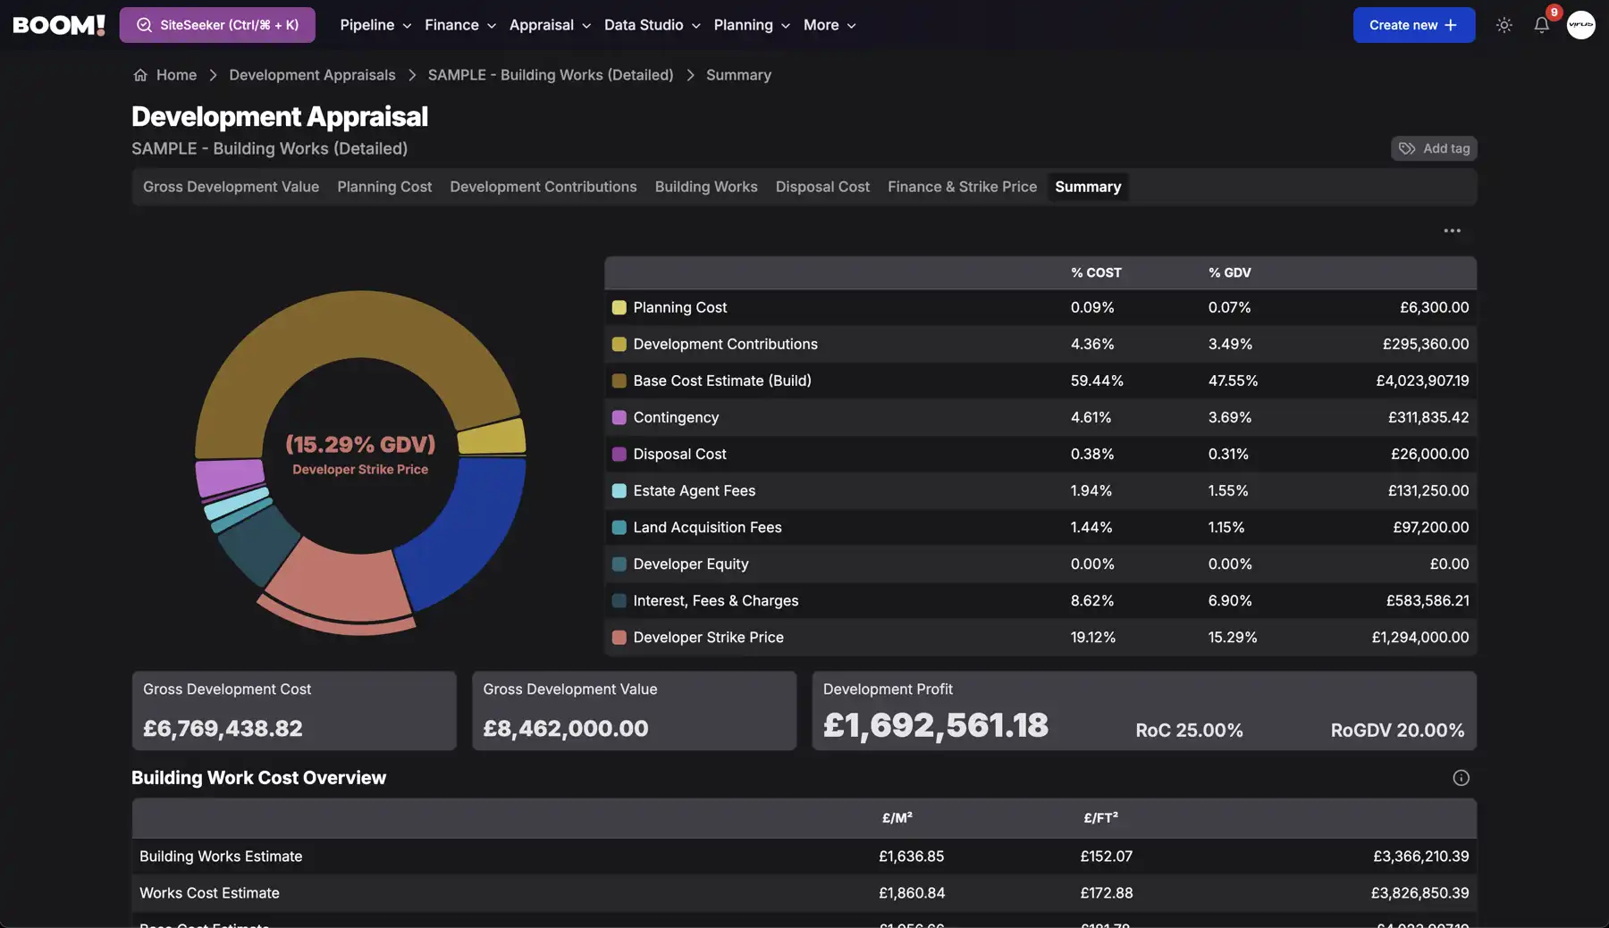
Task: Click Developer Strike Price legend swatch
Action: pos(619,637)
